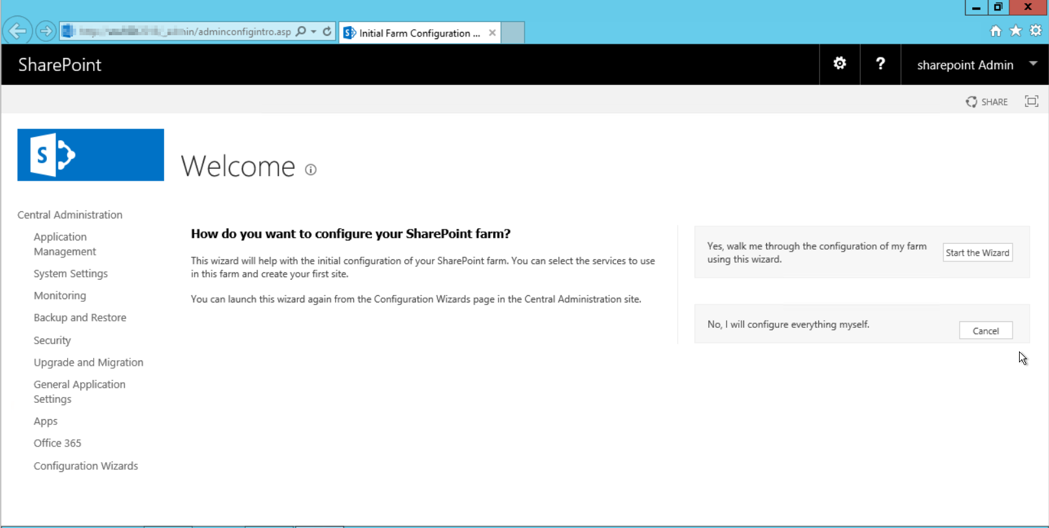Open General Application Settings
1049x528 pixels.
(79, 392)
